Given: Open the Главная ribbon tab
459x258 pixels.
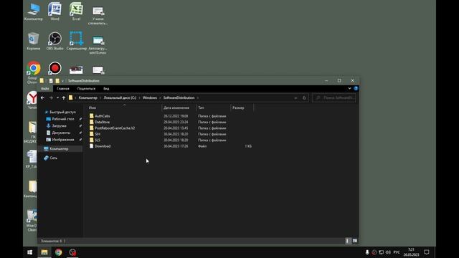Looking at the screenshot, I should click(63, 88).
